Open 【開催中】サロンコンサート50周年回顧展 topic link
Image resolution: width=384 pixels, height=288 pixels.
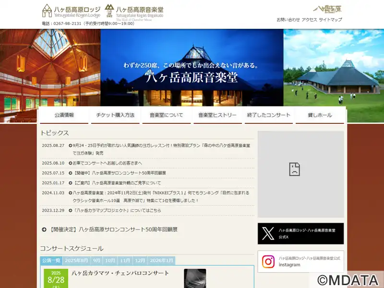pyautogui.click(x=119, y=173)
